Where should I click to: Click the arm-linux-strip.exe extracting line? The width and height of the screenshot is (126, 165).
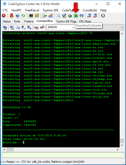coord(56,97)
